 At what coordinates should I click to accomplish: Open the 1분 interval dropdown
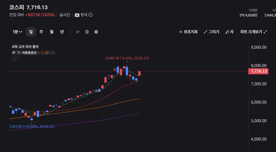17,32
